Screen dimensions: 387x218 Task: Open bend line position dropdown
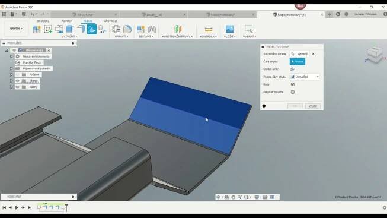coord(305,77)
